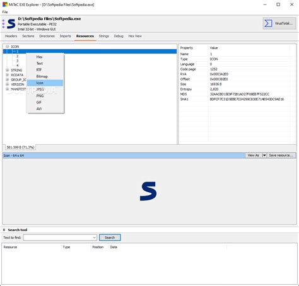The height and width of the screenshot is (286, 299).
Task: Open the Debug tab
Action: pyautogui.click(x=119, y=36)
